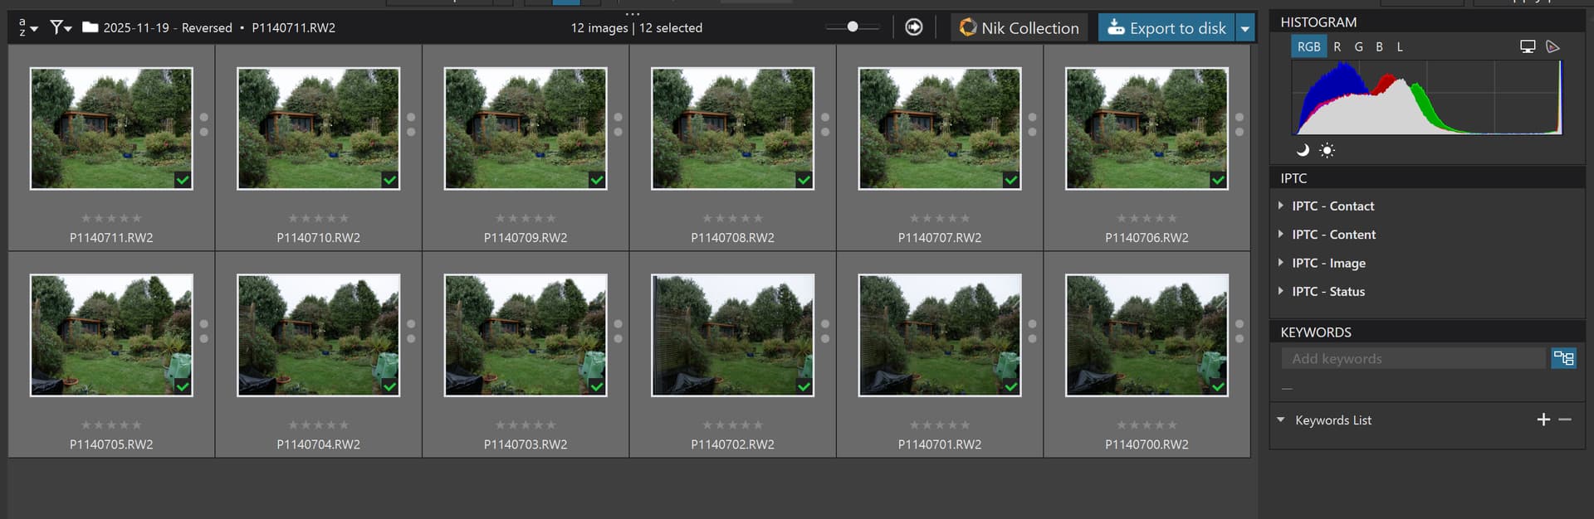Click Export to disk
The height and width of the screenshot is (519, 1594).
pos(1166,28)
